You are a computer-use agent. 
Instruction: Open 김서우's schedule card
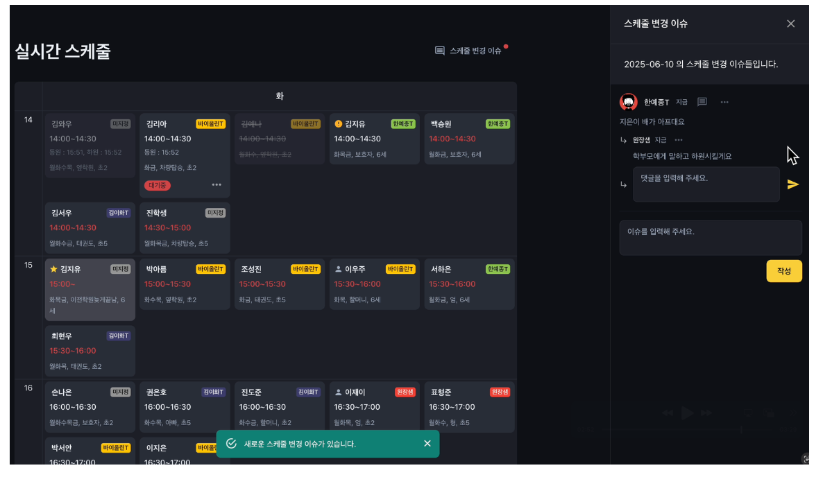pos(90,228)
